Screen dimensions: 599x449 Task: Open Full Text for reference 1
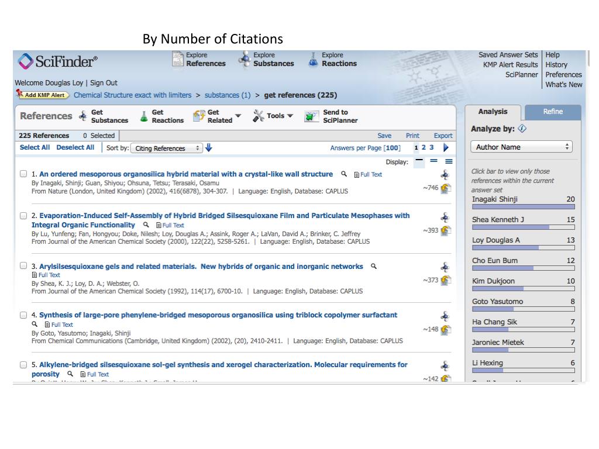click(368, 174)
